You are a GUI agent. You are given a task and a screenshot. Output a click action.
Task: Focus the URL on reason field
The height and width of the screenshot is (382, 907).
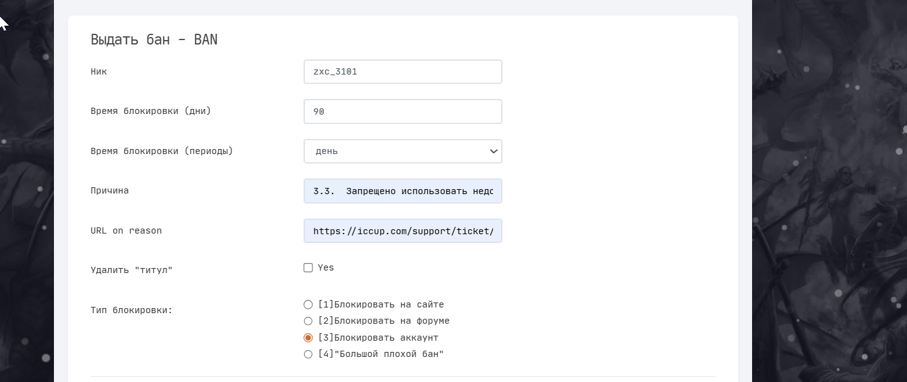403,231
